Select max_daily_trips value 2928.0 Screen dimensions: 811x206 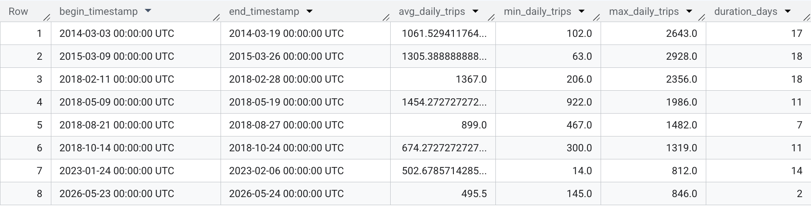(653, 56)
